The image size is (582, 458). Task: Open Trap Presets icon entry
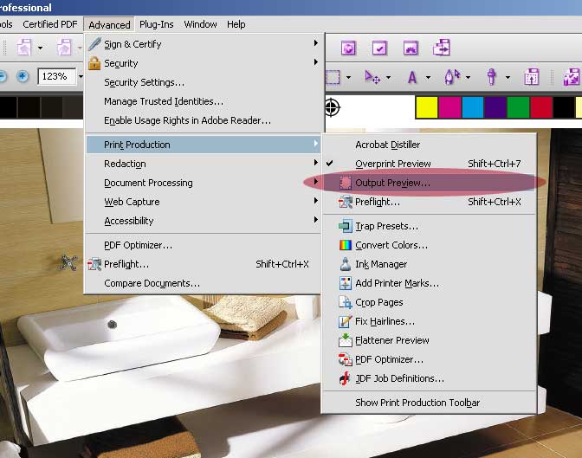(346, 226)
